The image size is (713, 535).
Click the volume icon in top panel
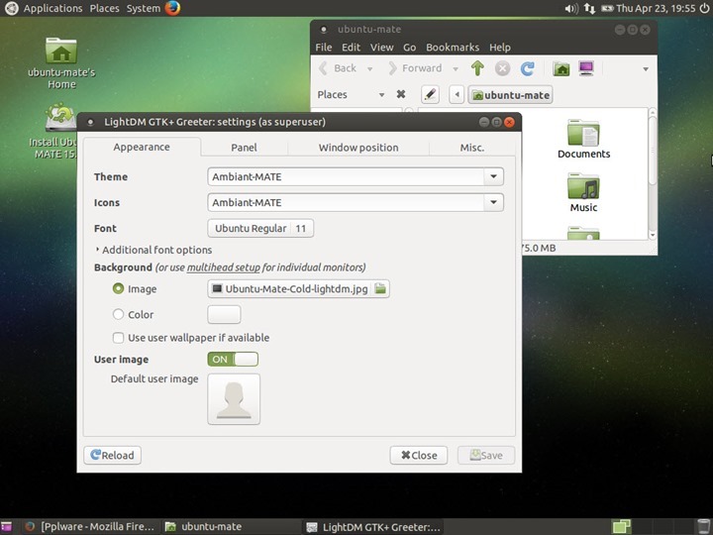click(x=571, y=8)
